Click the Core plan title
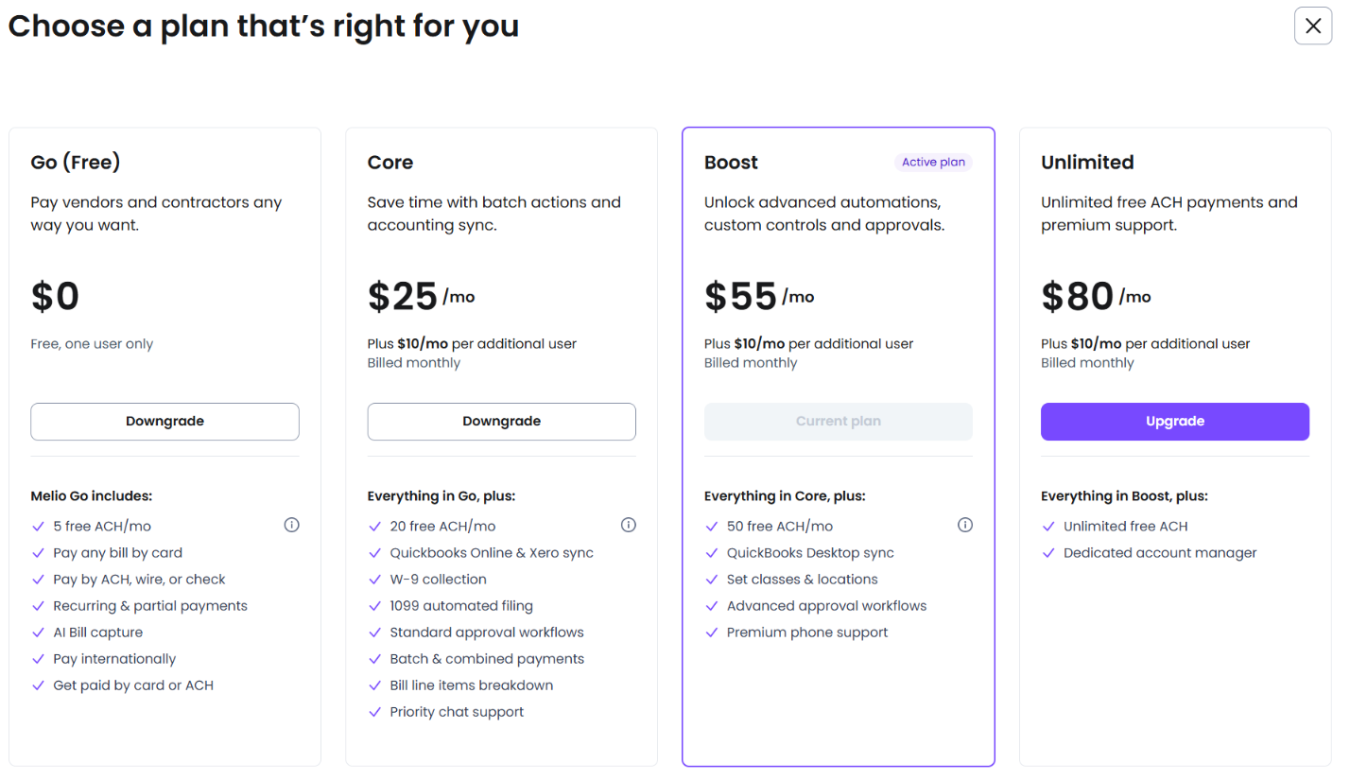 click(390, 163)
